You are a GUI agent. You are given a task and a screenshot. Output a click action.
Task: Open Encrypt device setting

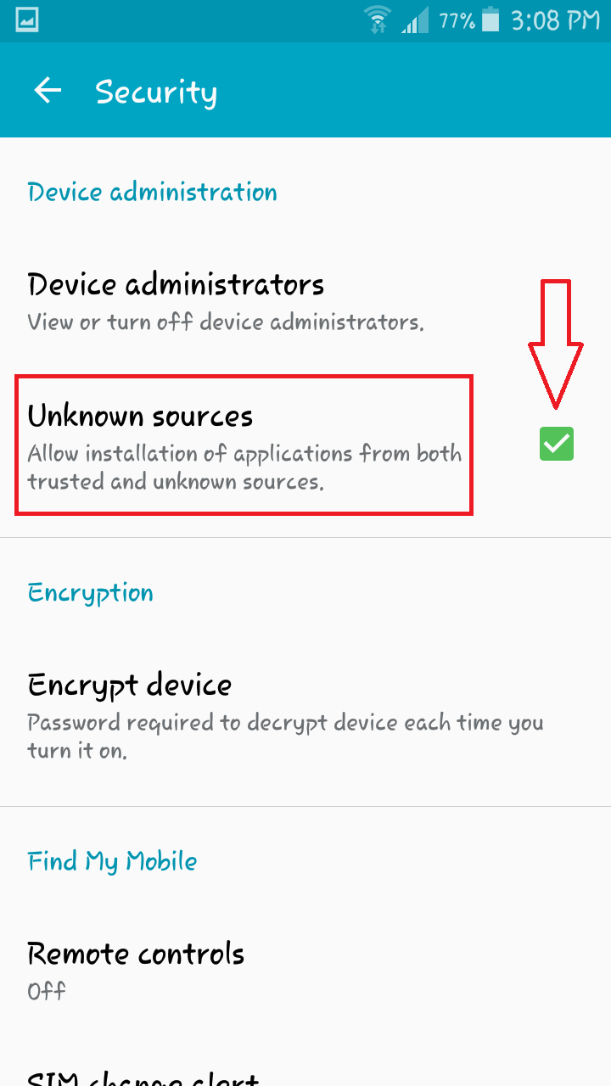click(305, 715)
